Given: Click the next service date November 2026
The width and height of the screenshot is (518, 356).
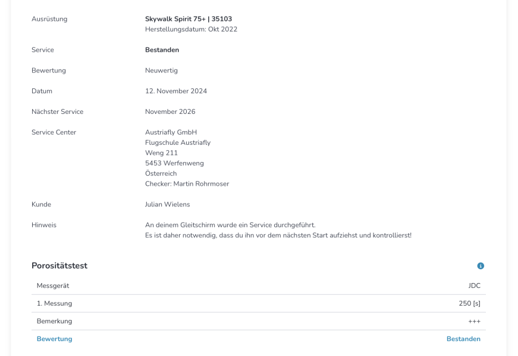Looking at the screenshot, I should [170, 112].
